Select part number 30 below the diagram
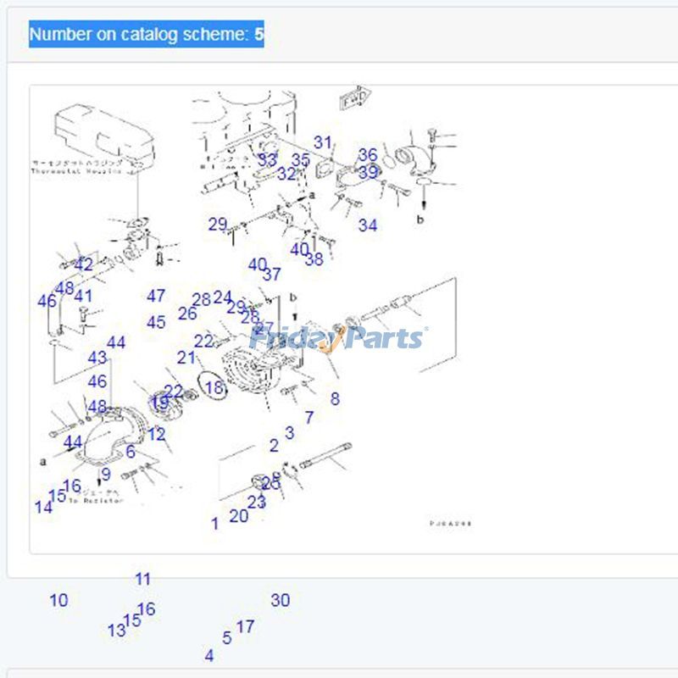The height and width of the screenshot is (678, 678). 280,600
